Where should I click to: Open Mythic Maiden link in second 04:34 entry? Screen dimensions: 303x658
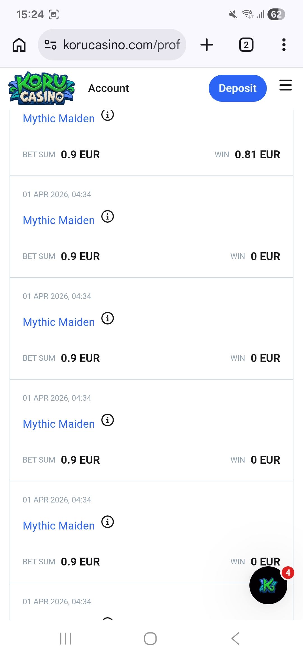pos(59,322)
